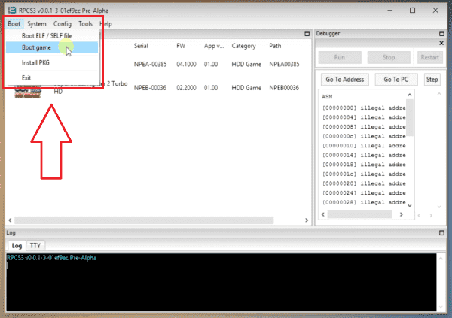Sort by App version column header
The image size is (452, 318).
coord(214,46)
